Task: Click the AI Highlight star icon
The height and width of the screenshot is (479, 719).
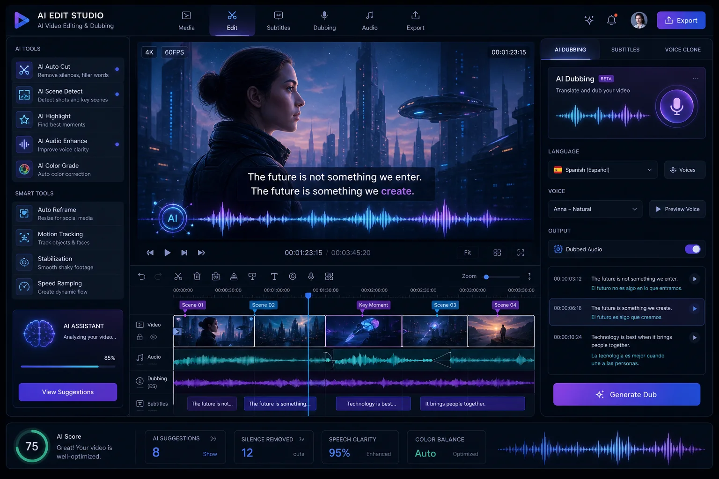Action: coord(24,120)
